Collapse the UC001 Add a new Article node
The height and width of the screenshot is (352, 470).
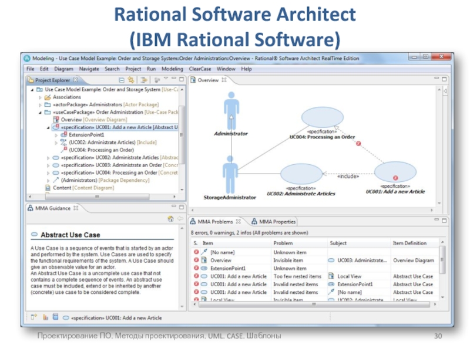48,127
